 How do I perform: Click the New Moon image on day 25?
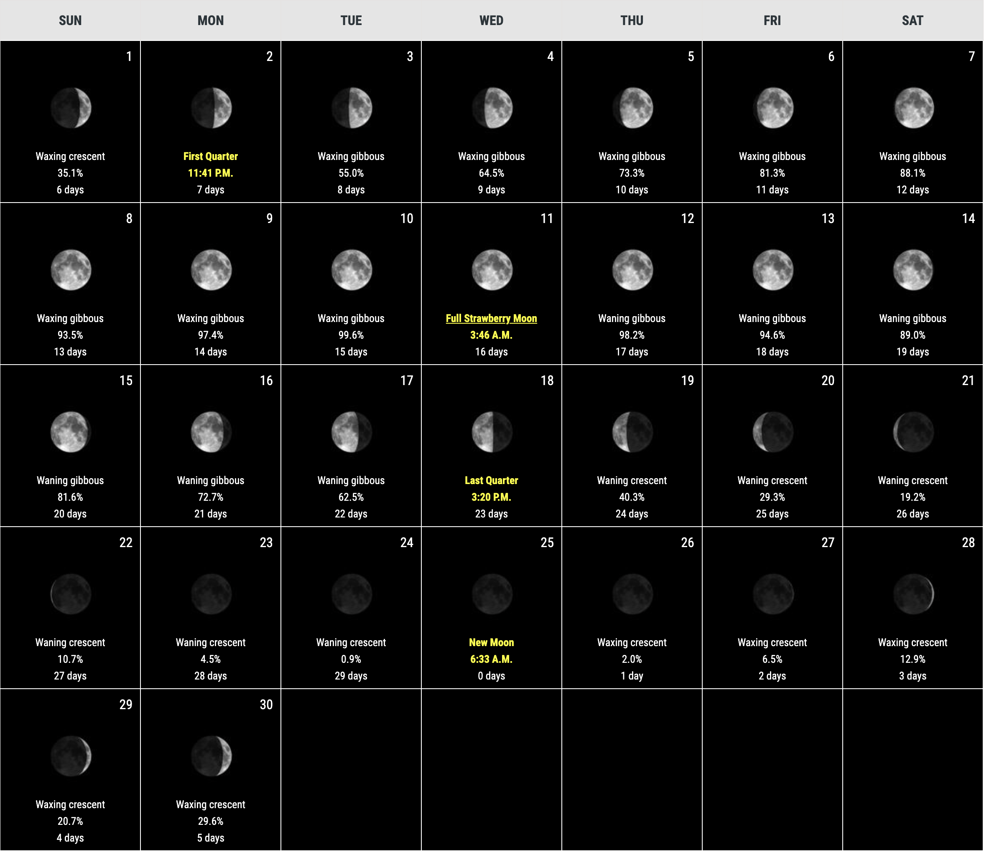(492, 594)
